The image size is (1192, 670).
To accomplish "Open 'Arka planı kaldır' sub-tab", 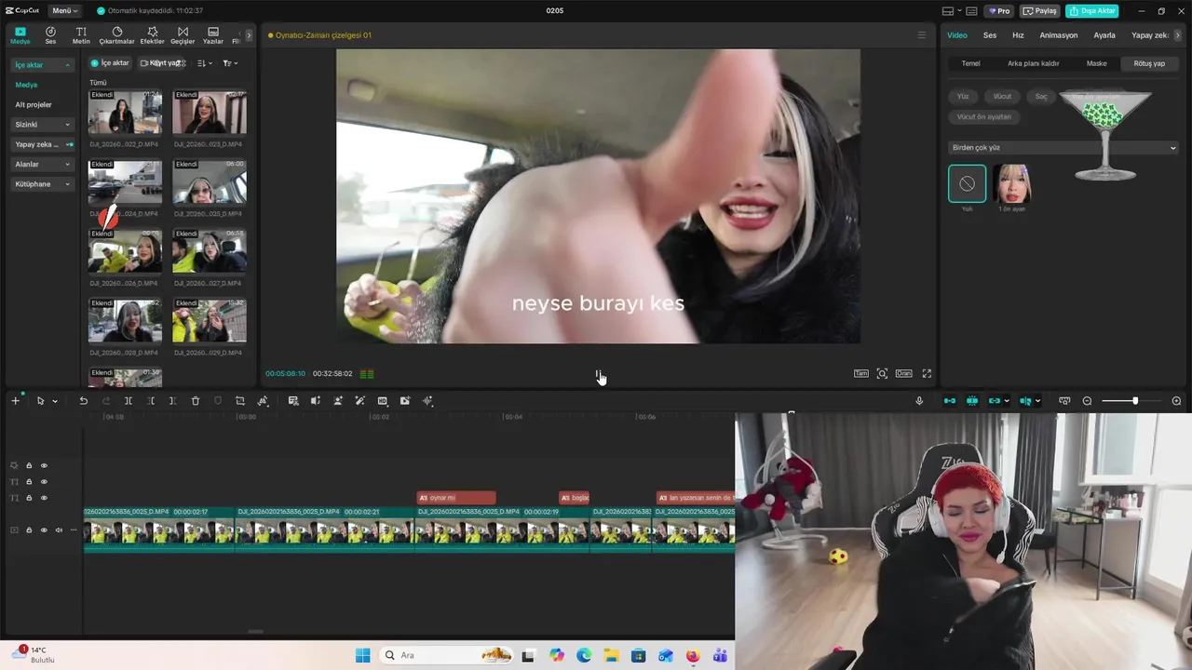I will coord(1034,63).
